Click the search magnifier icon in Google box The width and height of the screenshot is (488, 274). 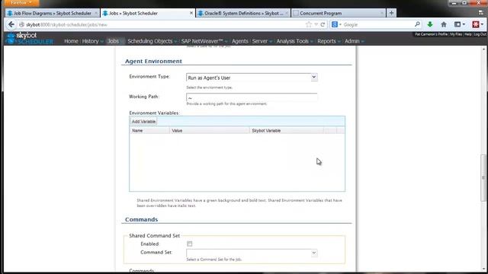point(417,24)
